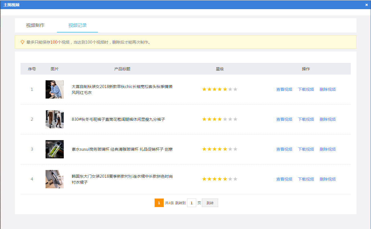
Task: Delete video for row 2 pants
Action: coord(327,119)
